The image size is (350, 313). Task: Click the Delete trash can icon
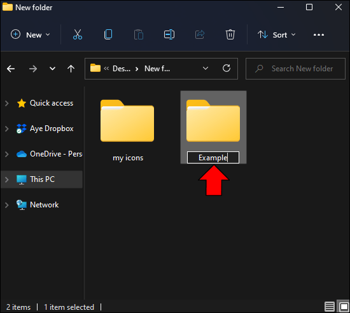[230, 34]
